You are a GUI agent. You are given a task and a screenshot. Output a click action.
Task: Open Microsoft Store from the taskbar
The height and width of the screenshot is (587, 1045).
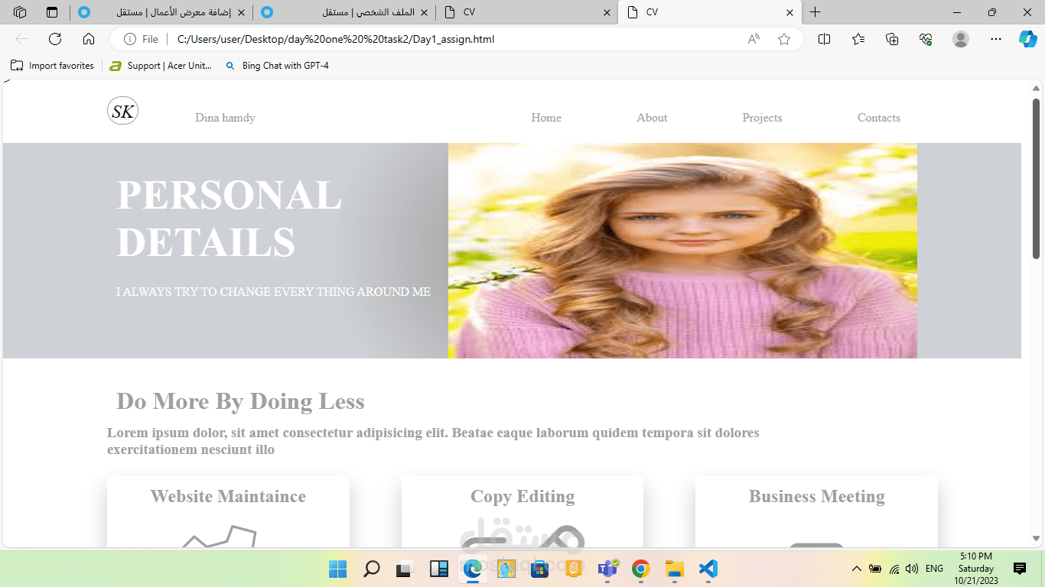[x=539, y=569]
